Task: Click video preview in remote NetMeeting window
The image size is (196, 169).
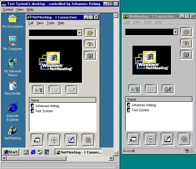Action: pyautogui.click(x=56, y=61)
